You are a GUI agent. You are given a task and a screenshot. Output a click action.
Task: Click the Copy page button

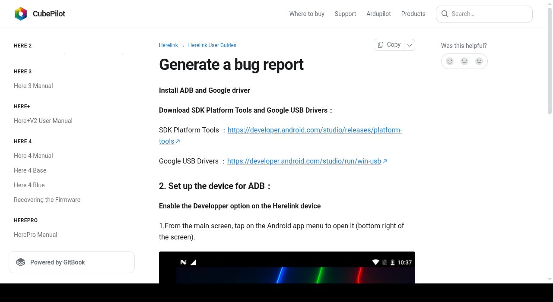pos(389,45)
